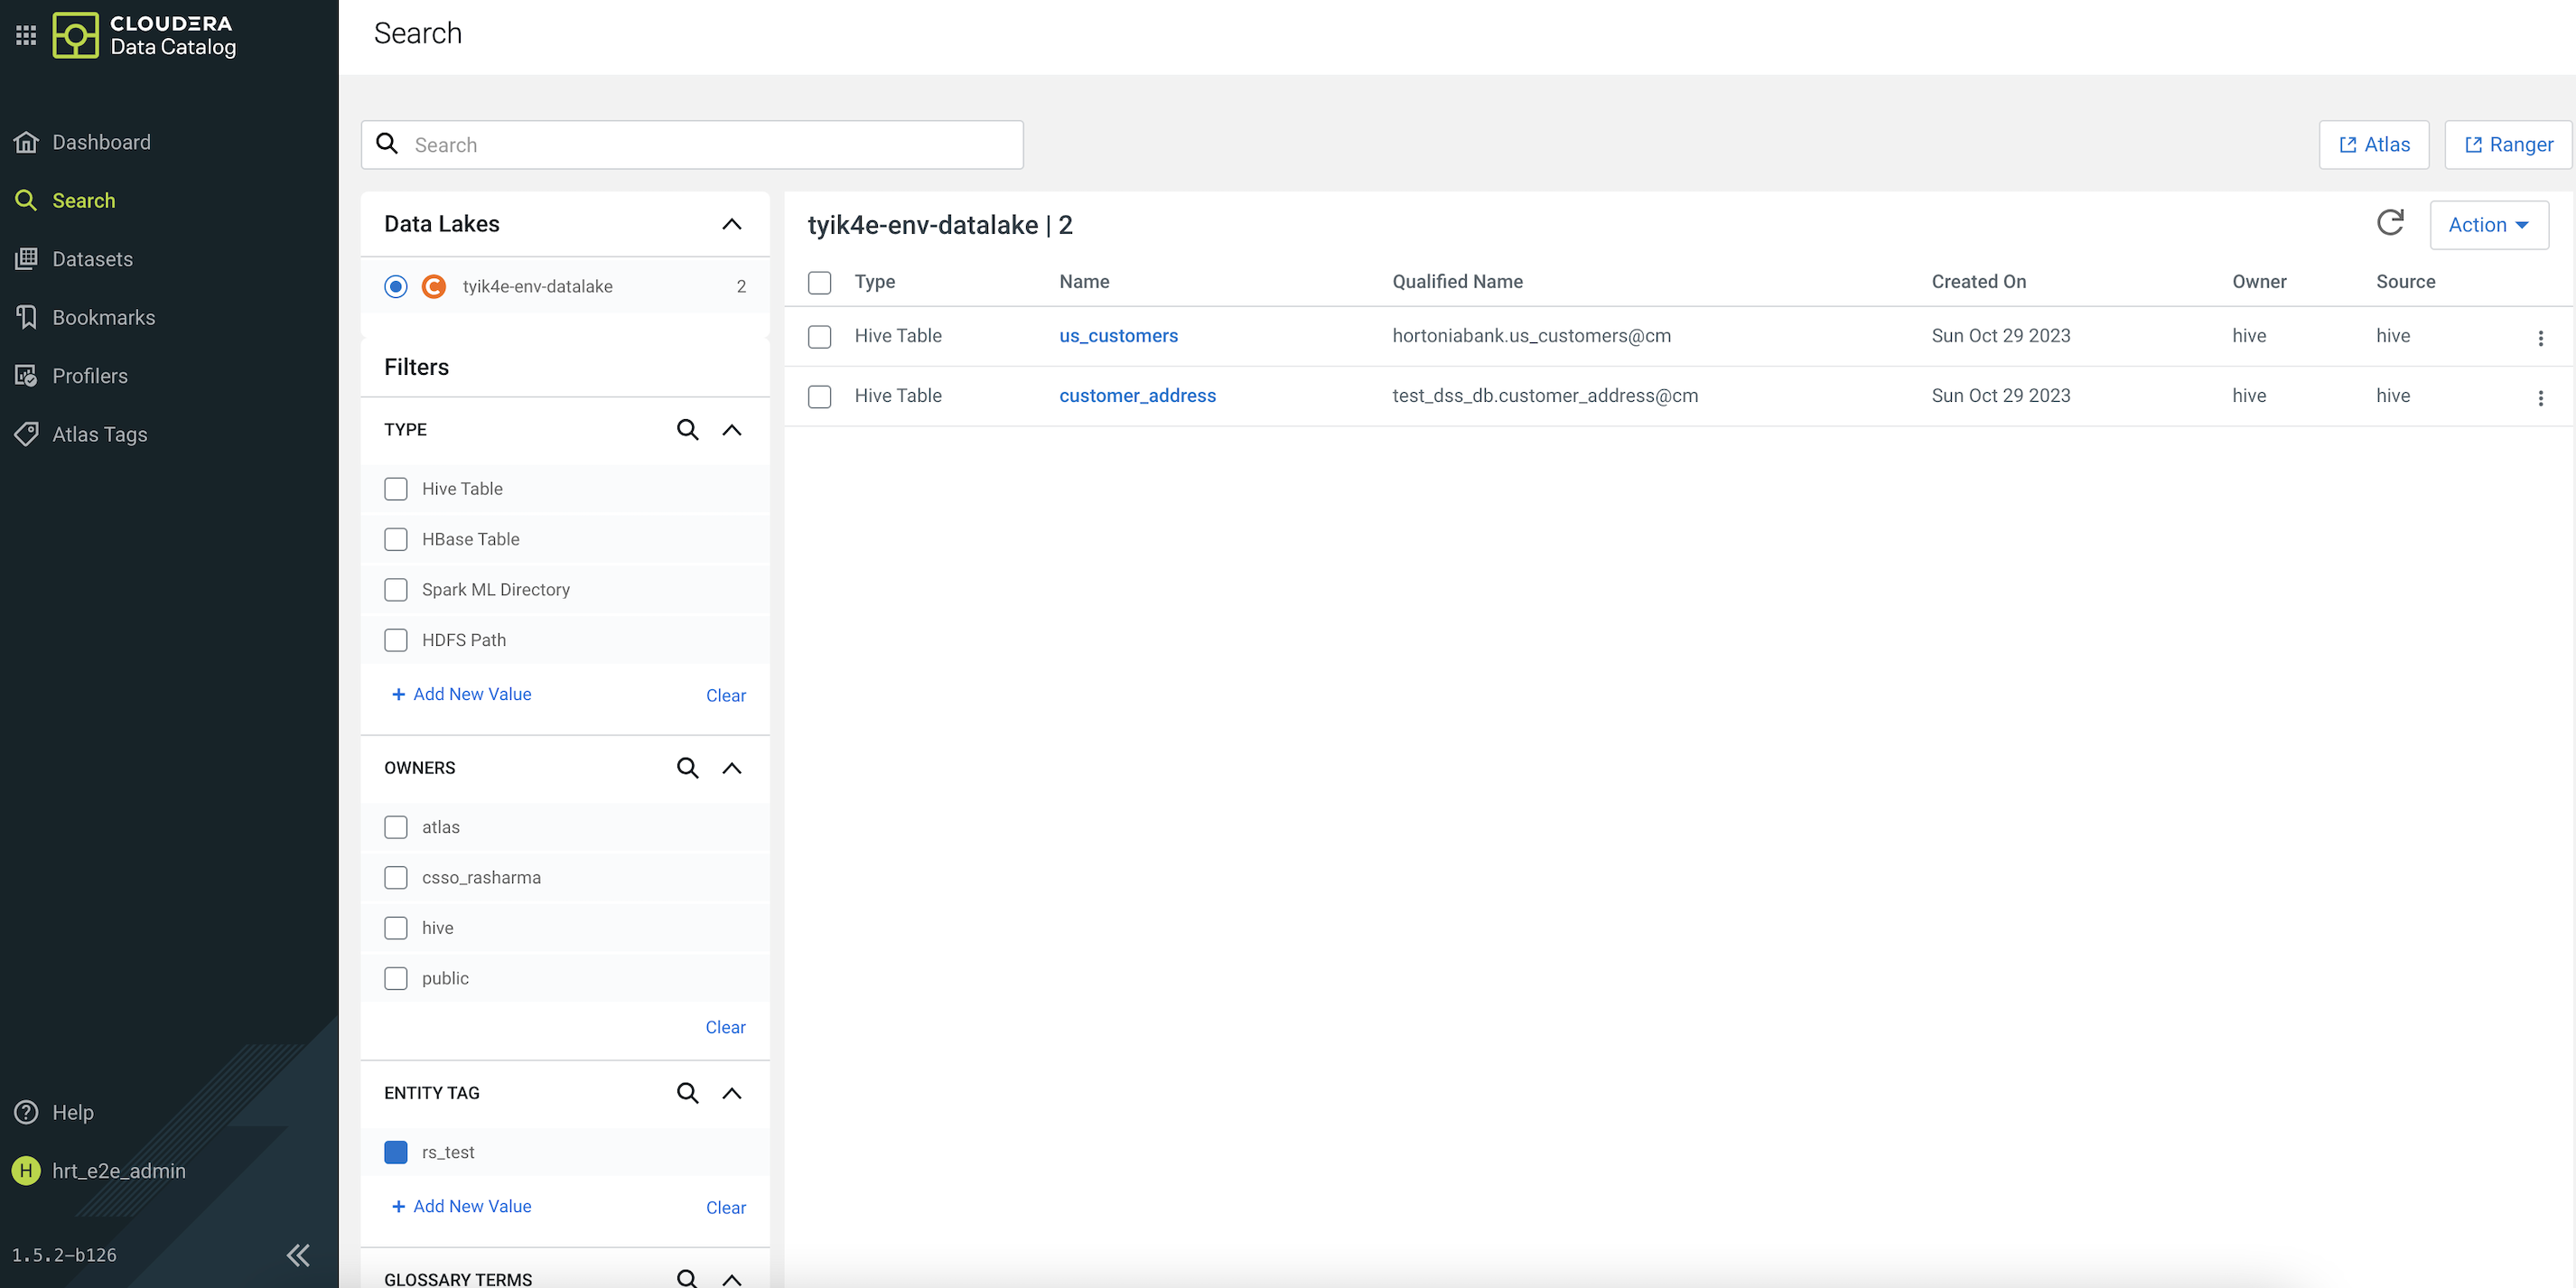
Task: Open the apps grid menu icon
Action: click(x=26, y=35)
